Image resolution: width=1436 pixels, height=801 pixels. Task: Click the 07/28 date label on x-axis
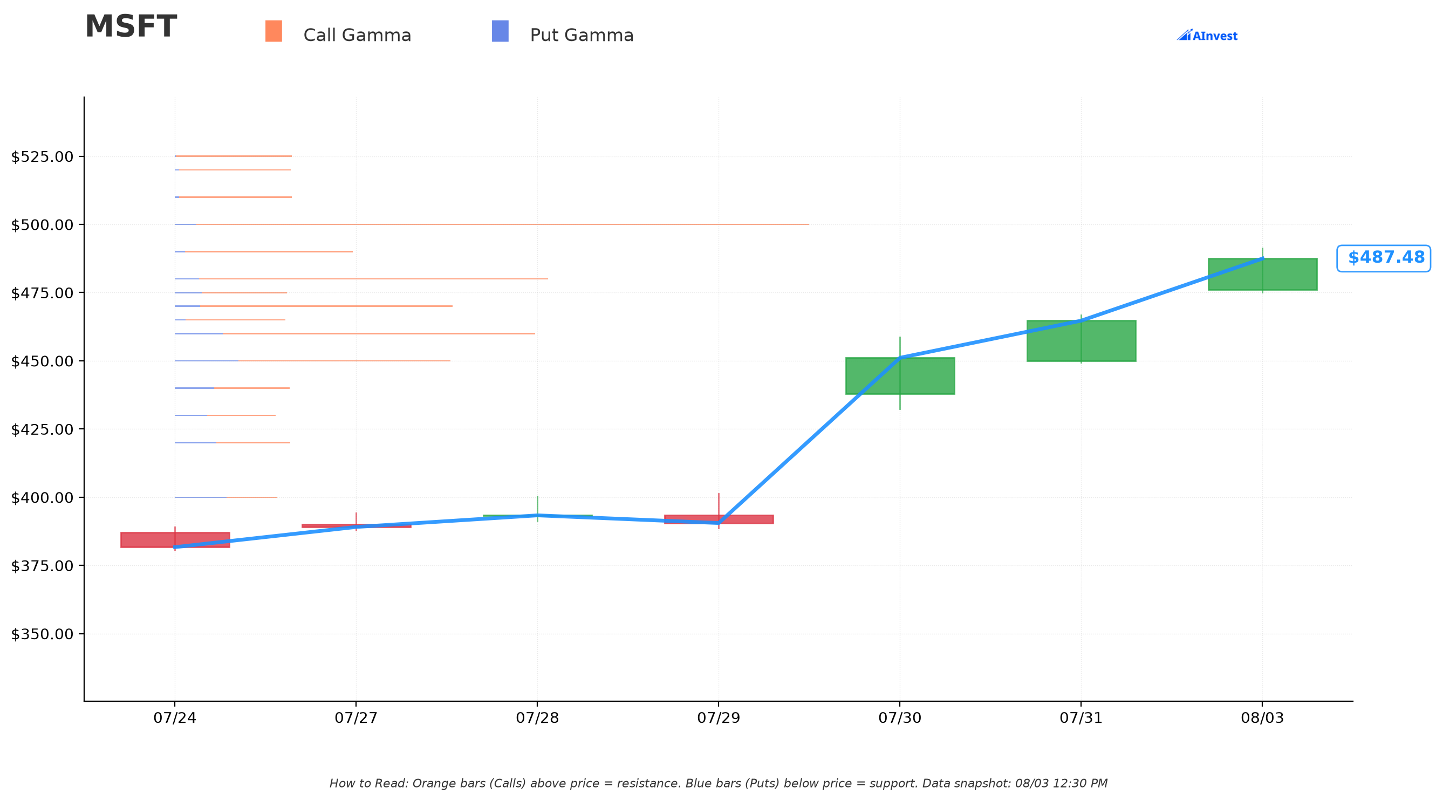click(x=537, y=718)
